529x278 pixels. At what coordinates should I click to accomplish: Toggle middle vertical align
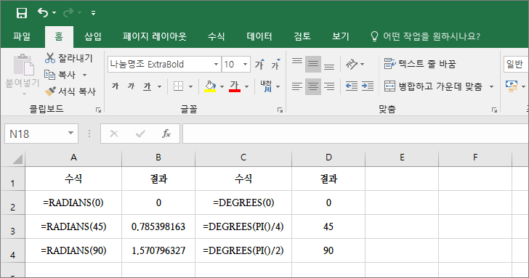click(x=313, y=64)
